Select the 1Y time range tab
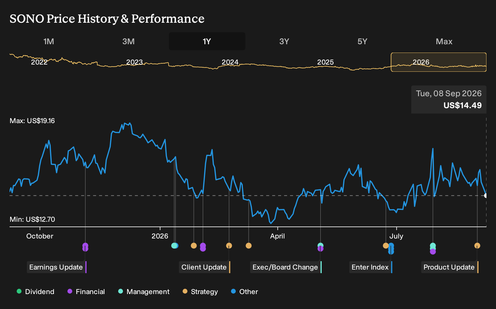Screen dimensions: 496x309 (x=207, y=41)
